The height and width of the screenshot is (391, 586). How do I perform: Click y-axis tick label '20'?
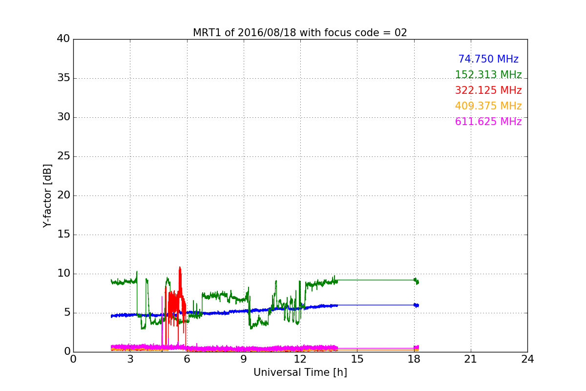pyautogui.click(x=63, y=195)
